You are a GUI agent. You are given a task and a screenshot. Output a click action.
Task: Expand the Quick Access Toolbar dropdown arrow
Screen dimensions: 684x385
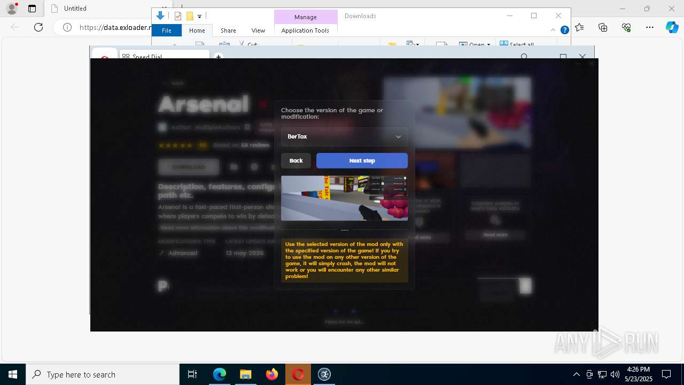coord(199,17)
